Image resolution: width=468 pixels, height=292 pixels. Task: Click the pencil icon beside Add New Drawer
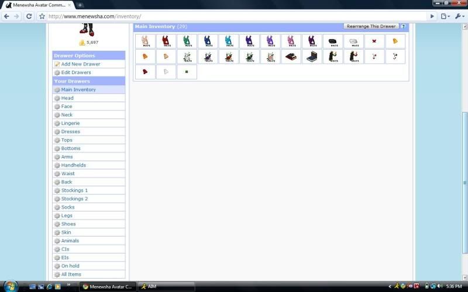57,64
